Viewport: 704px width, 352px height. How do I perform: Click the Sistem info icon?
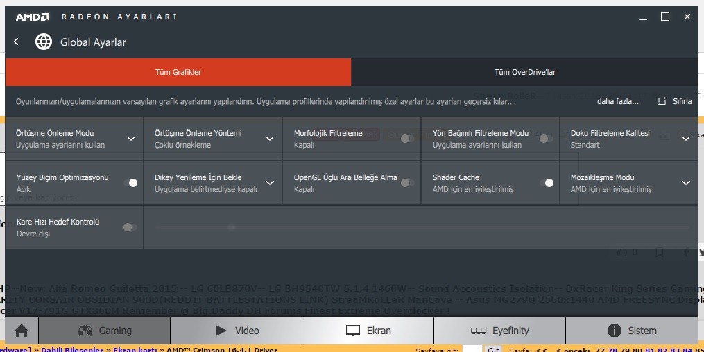(x=615, y=331)
